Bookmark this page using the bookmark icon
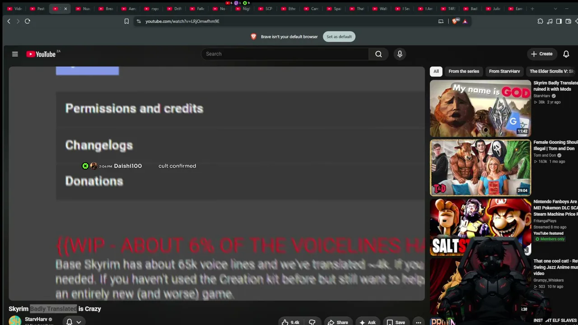This screenshot has height=325, width=578. pos(126,21)
